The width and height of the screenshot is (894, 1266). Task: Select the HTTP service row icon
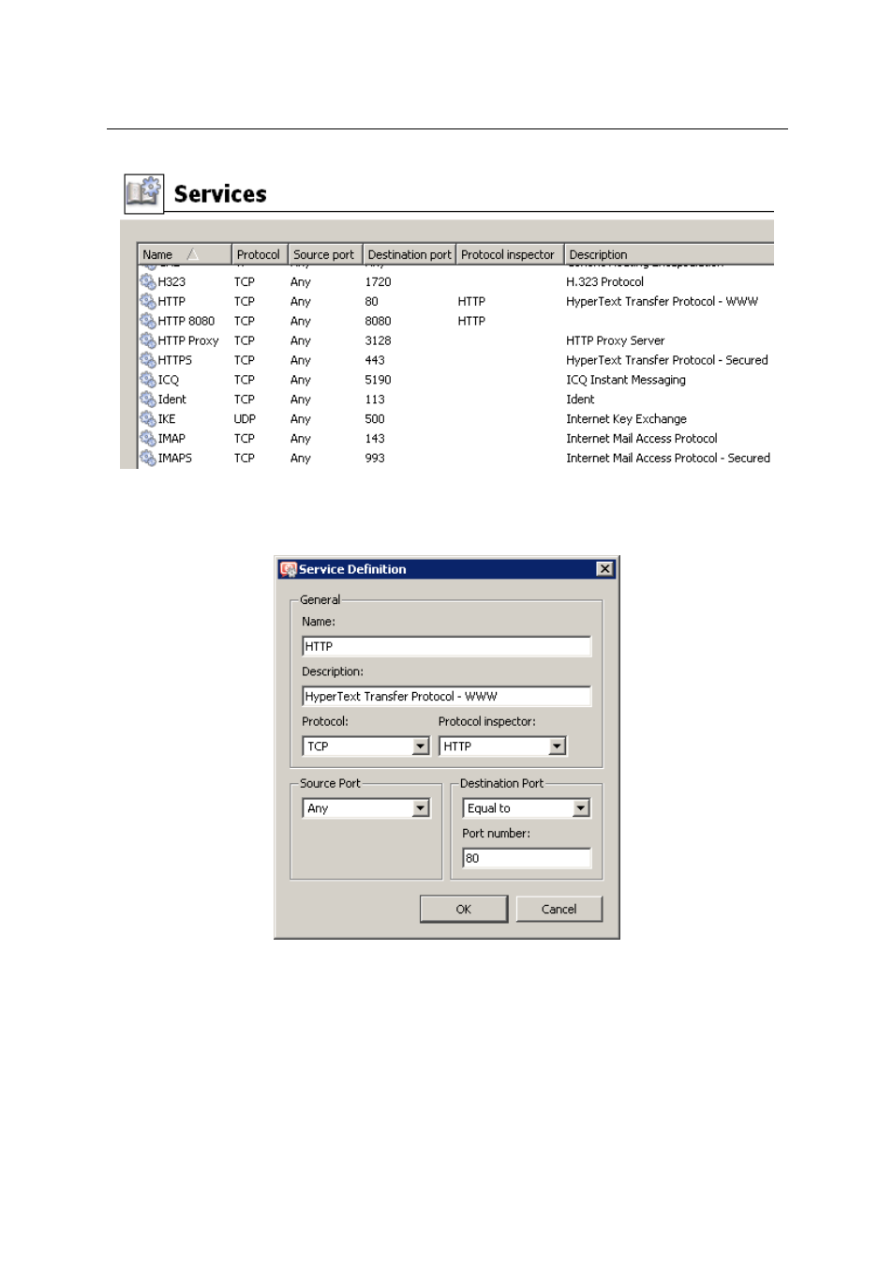(148, 301)
